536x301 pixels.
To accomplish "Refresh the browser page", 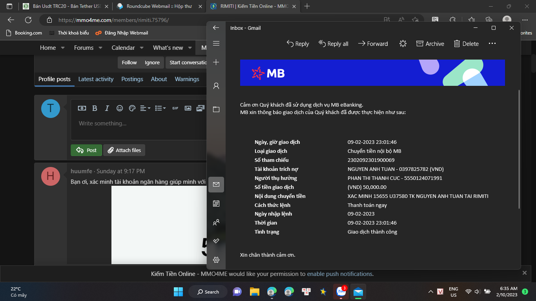I will pyautogui.click(x=28, y=20).
